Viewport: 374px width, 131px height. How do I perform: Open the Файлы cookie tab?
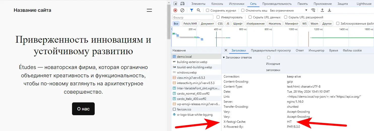pos(352,50)
